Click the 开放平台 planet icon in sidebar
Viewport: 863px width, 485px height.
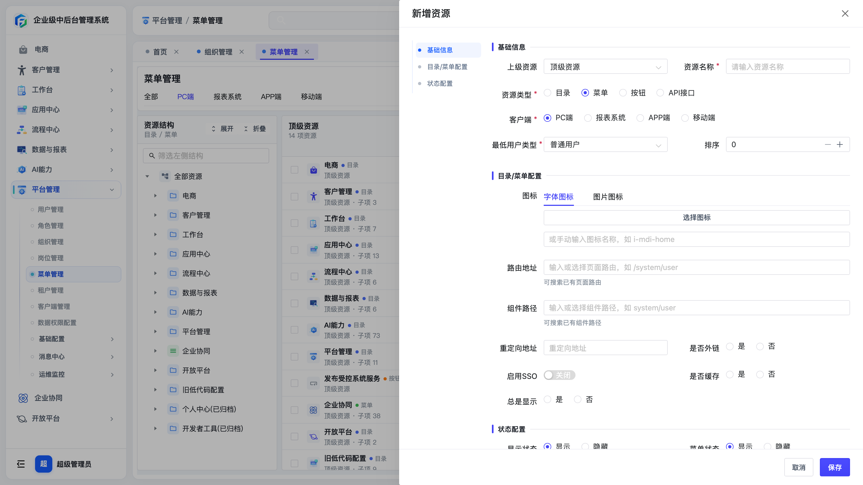tap(22, 418)
